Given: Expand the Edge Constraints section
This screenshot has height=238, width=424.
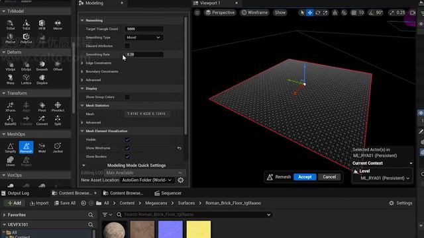Looking at the screenshot, I should [x=82, y=63].
